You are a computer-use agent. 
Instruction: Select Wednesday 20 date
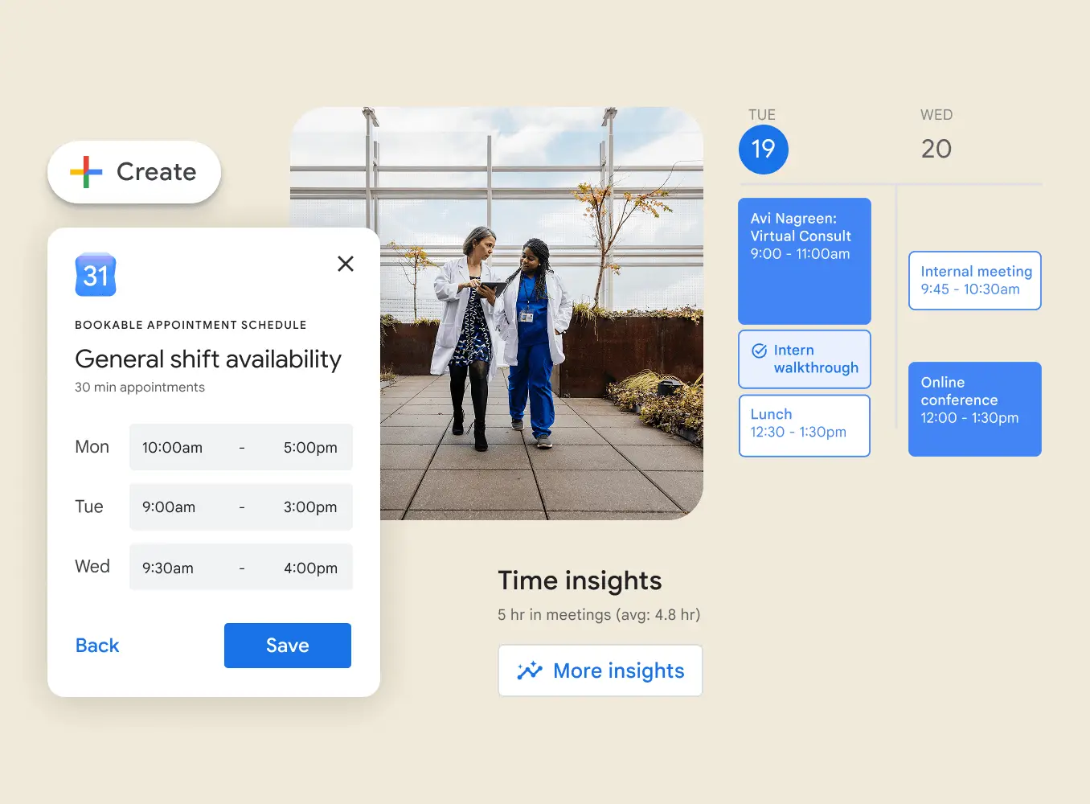point(936,149)
